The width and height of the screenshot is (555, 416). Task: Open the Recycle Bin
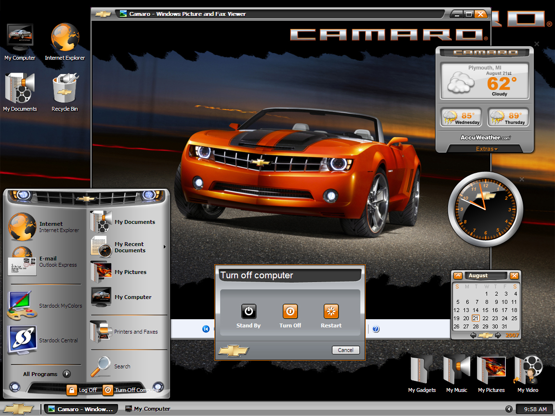click(65, 92)
